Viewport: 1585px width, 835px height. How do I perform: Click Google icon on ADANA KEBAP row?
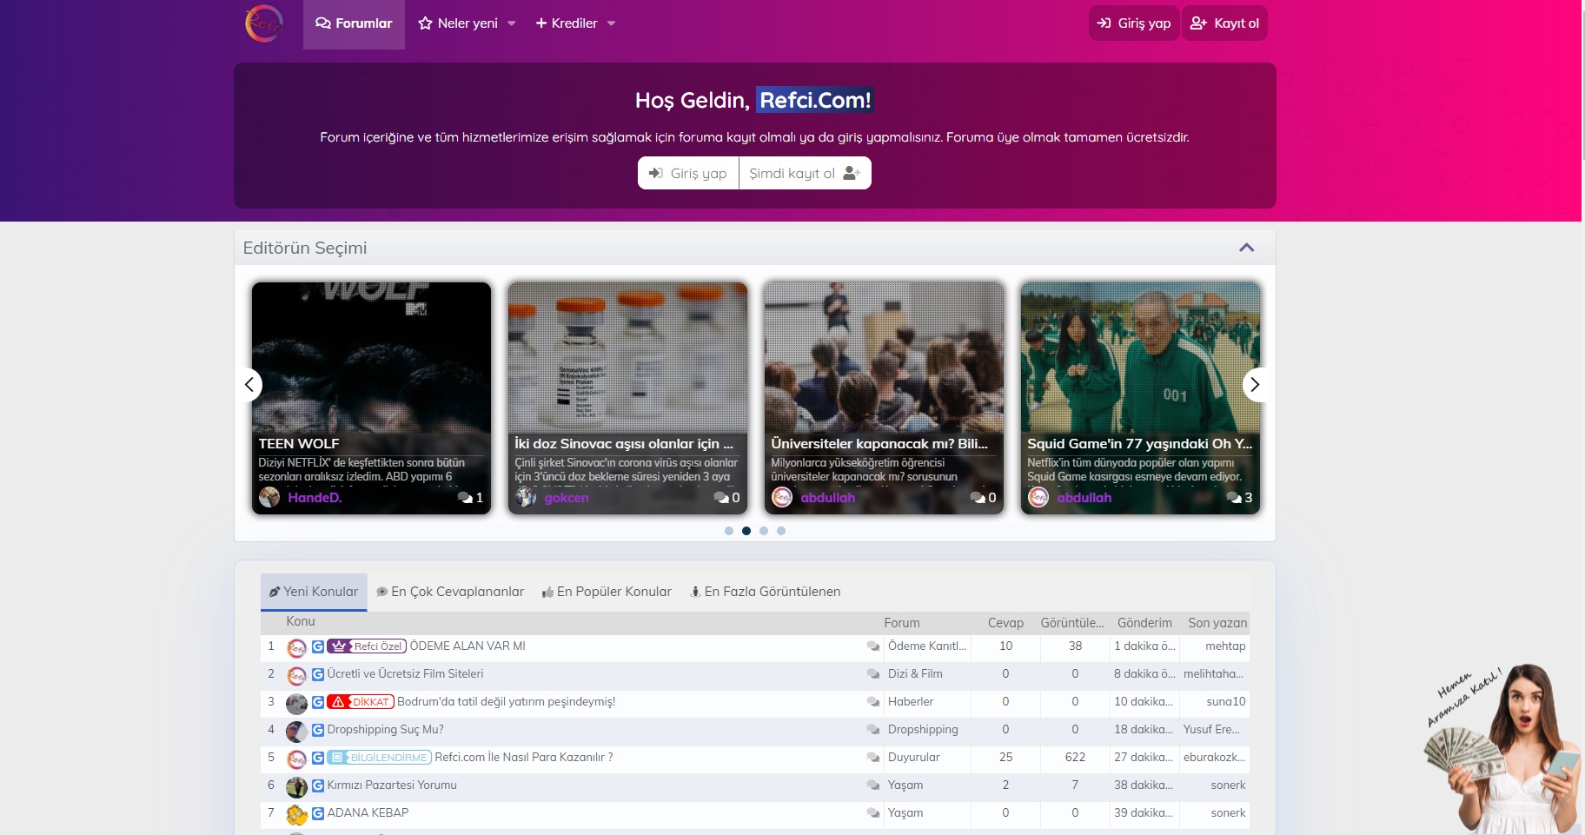[x=318, y=813]
